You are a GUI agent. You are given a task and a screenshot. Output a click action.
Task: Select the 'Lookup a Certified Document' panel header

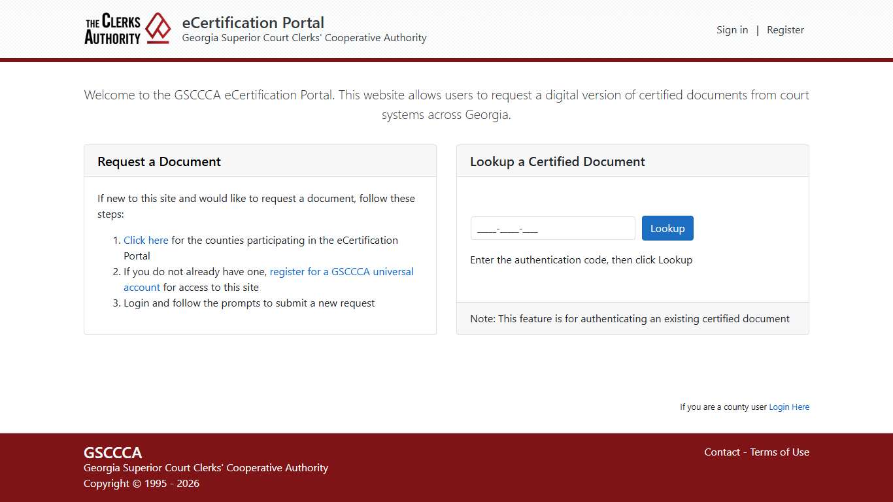[557, 161]
